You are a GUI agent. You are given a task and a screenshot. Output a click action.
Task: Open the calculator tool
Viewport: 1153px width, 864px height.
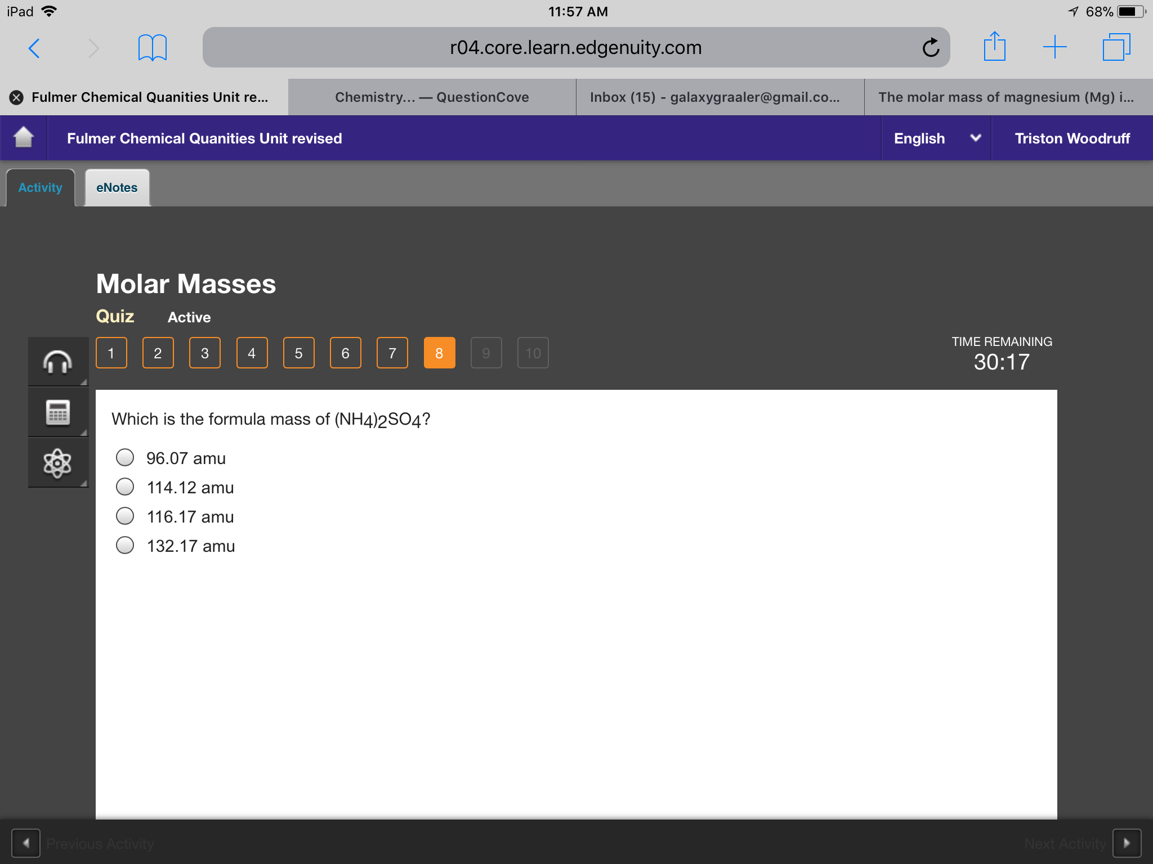coord(58,412)
